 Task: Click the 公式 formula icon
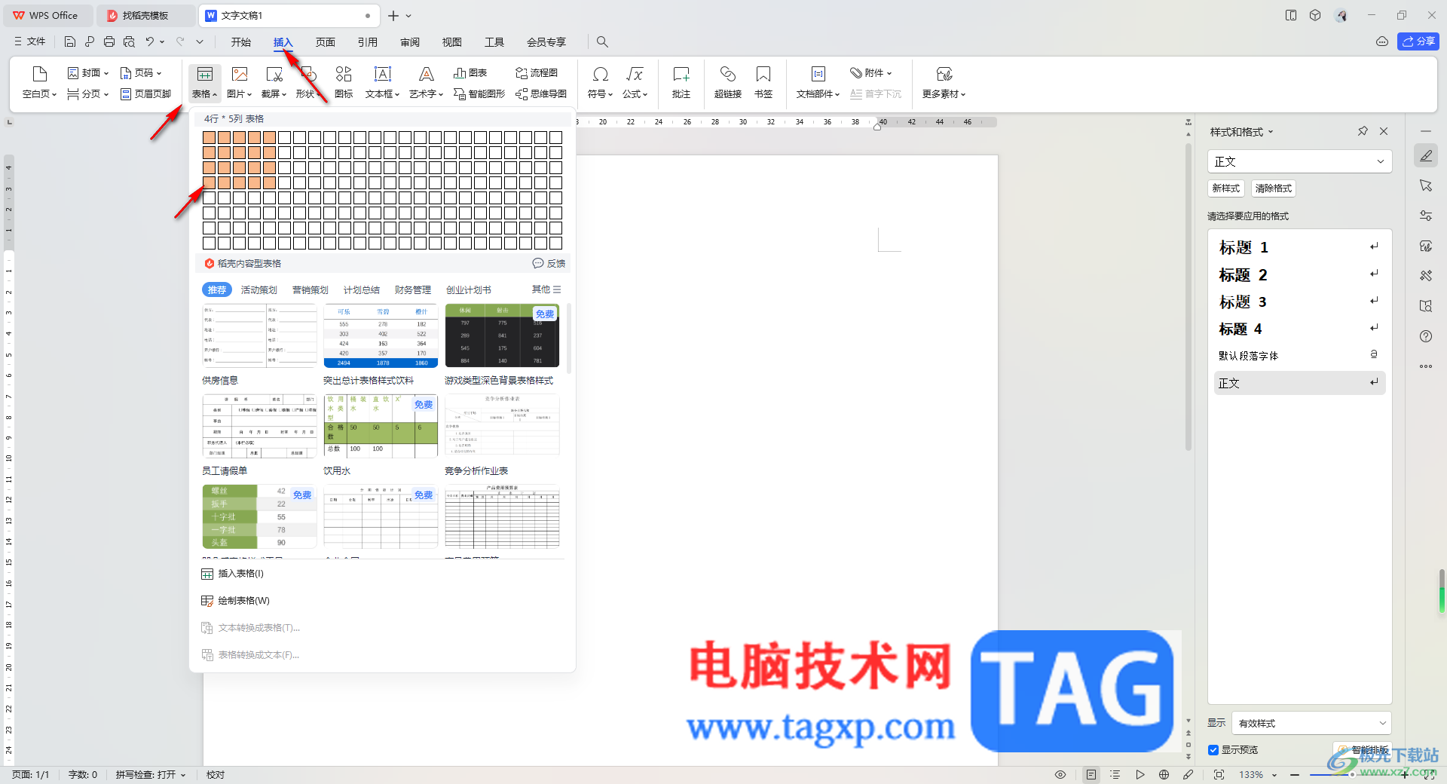(x=635, y=74)
